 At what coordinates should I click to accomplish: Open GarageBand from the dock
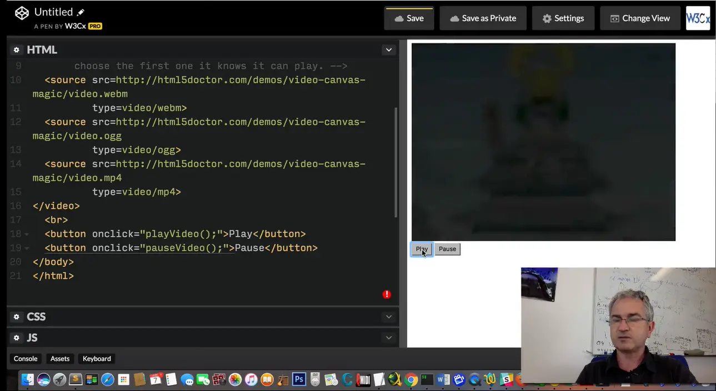(x=283, y=380)
